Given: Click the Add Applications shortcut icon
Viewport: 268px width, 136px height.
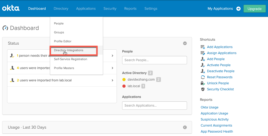Looking at the screenshot, I should point(203,47).
